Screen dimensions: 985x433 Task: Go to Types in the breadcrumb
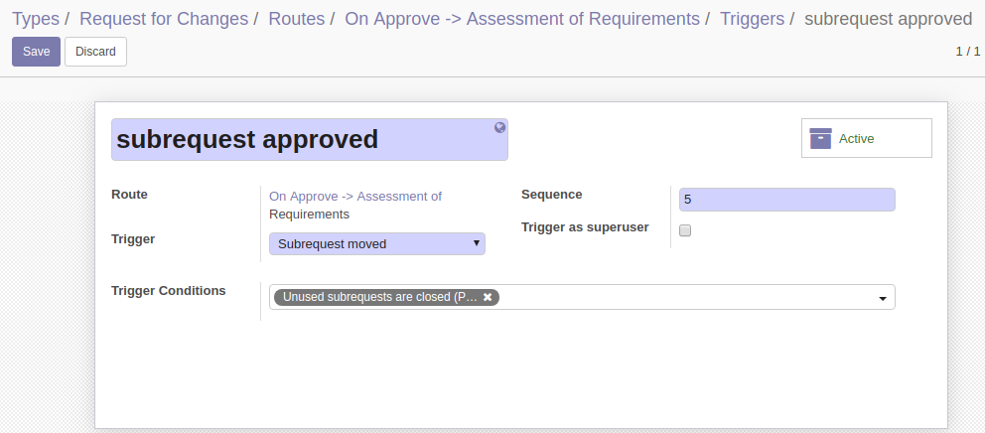[x=35, y=19]
